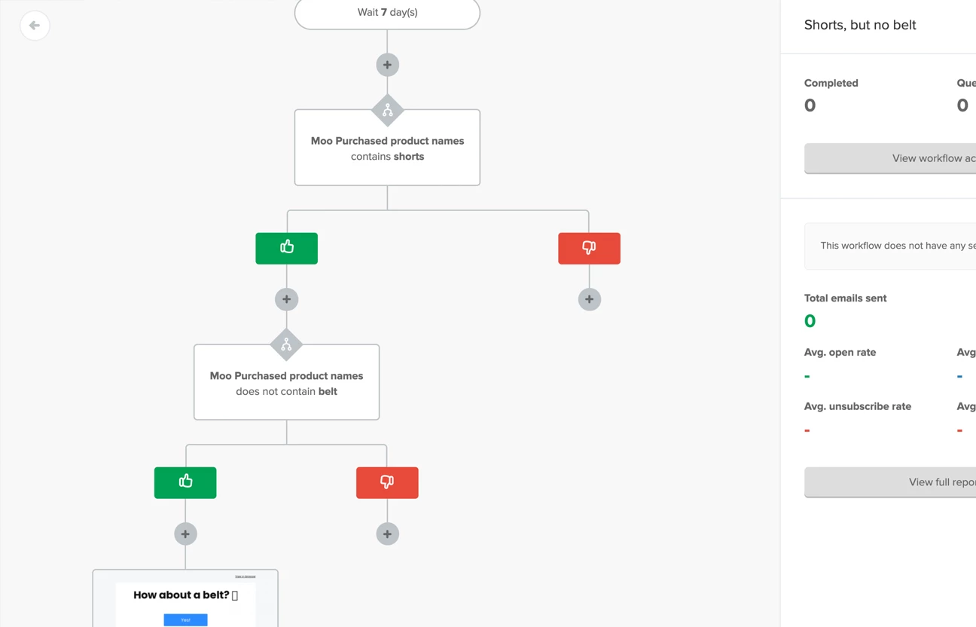976x627 pixels.
Task: Click the blue Yes! button in email preview
Action: point(185,619)
